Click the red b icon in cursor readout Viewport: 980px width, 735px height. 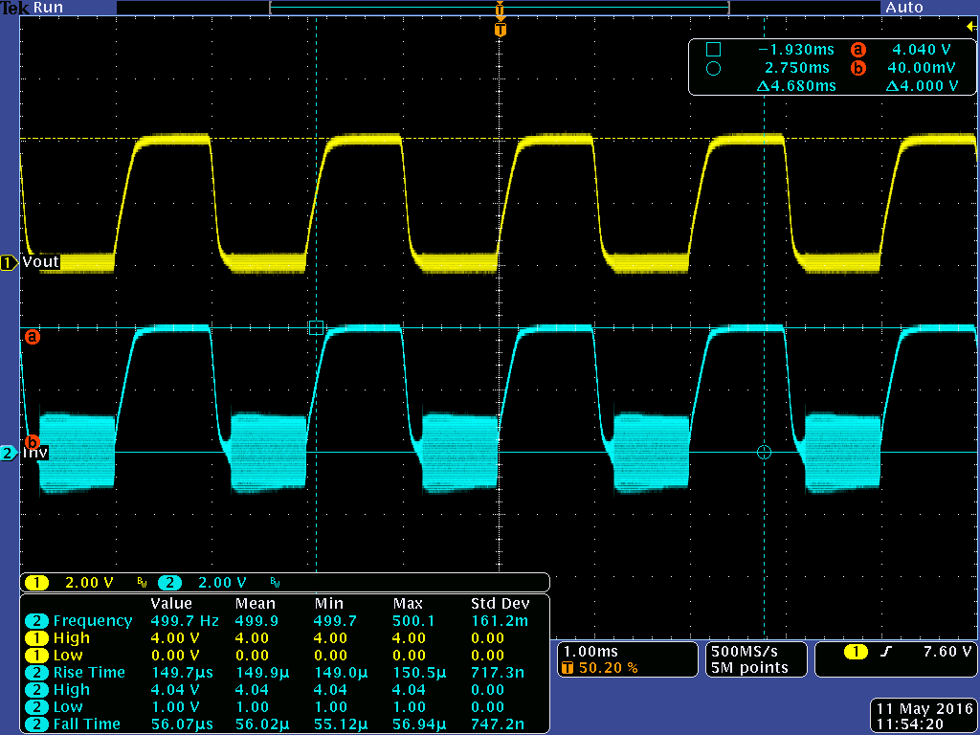[x=858, y=68]
